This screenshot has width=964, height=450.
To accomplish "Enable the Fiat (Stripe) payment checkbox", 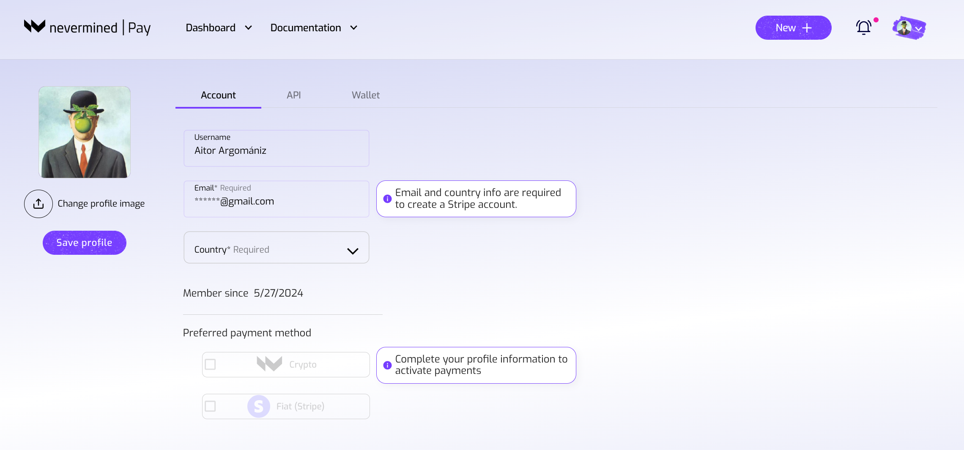I will [x=210, y=406].
